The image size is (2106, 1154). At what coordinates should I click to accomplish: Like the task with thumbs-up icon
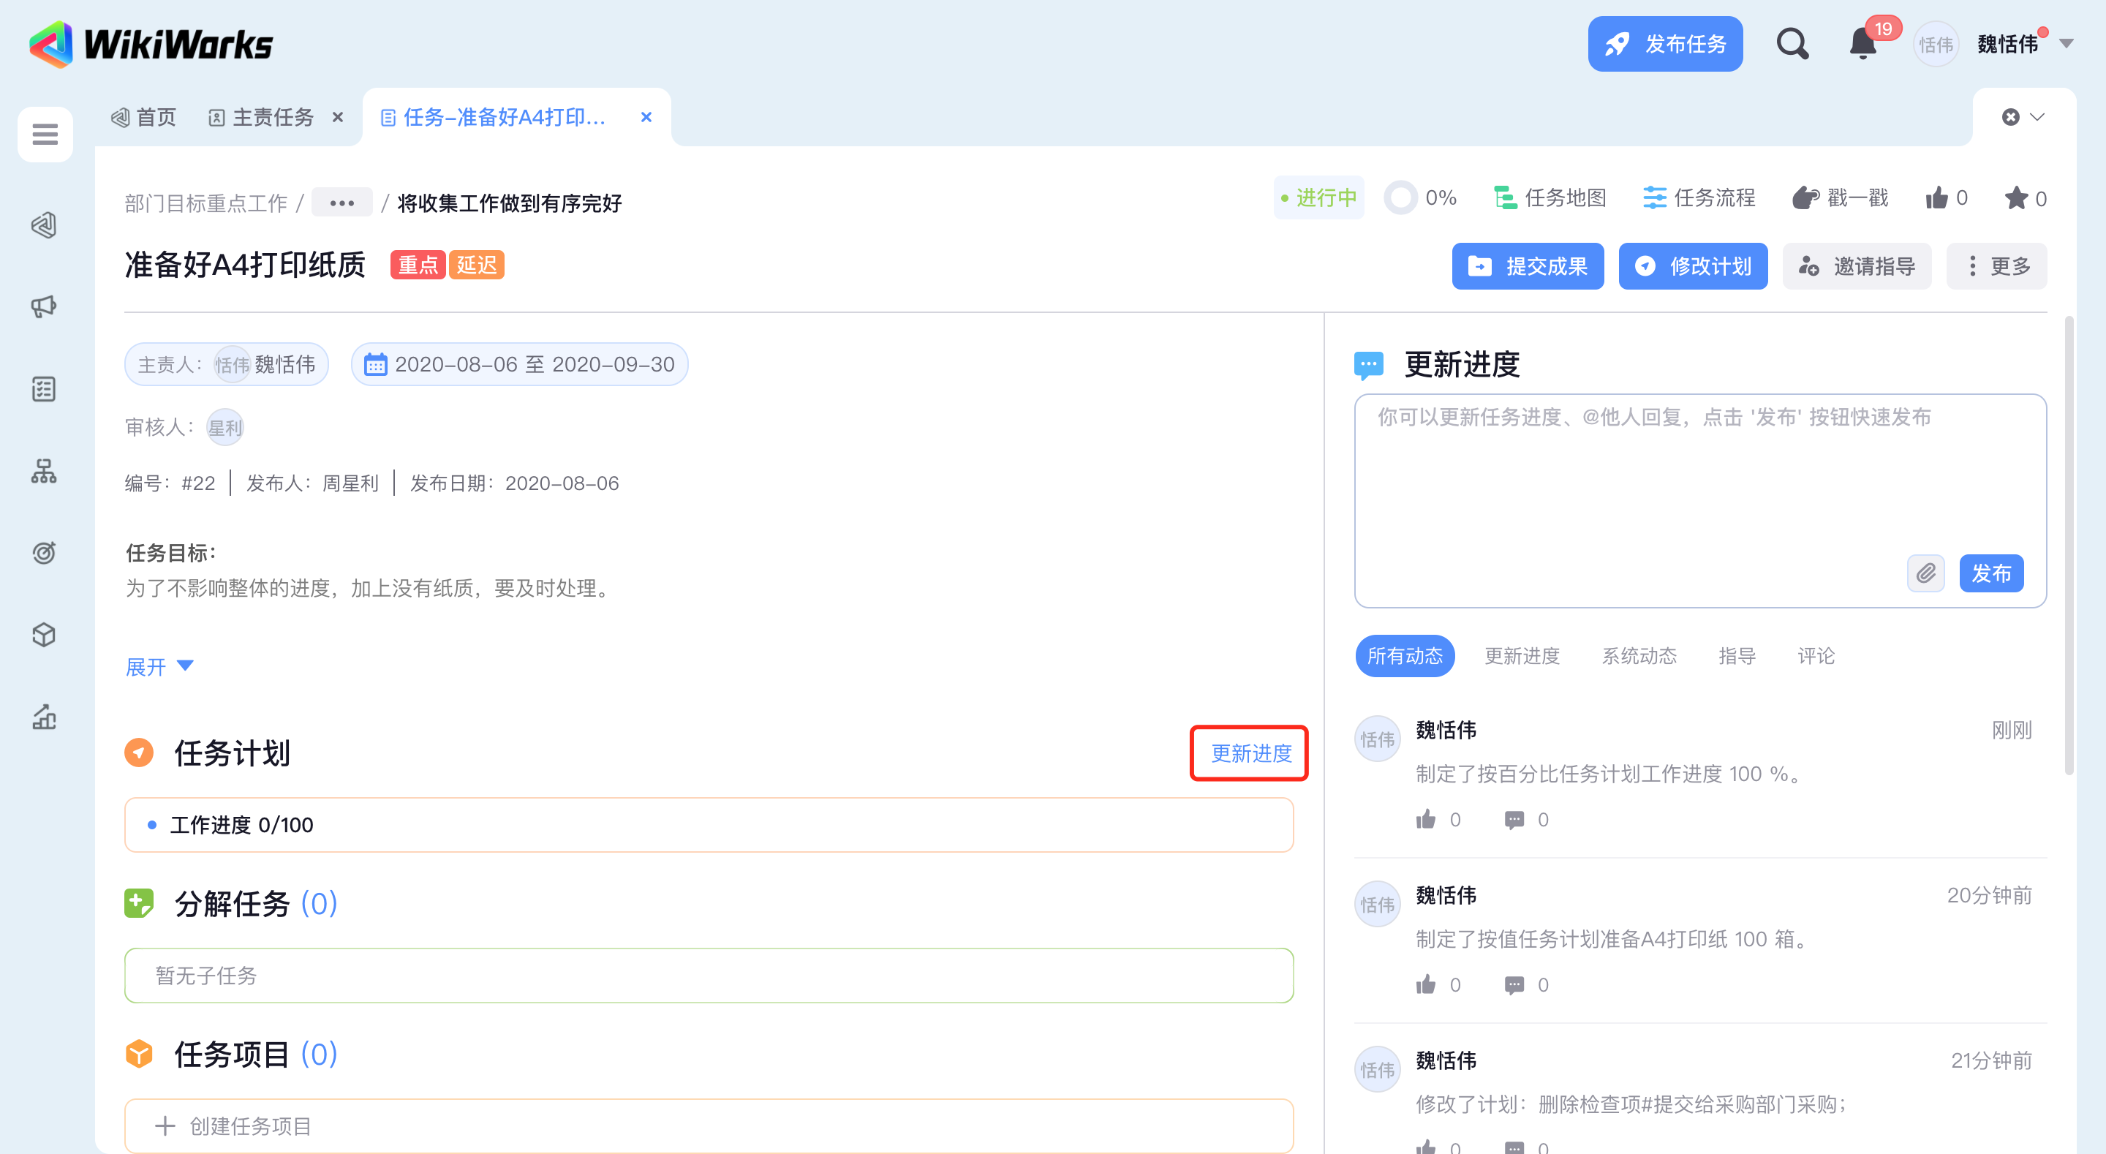1937,198
